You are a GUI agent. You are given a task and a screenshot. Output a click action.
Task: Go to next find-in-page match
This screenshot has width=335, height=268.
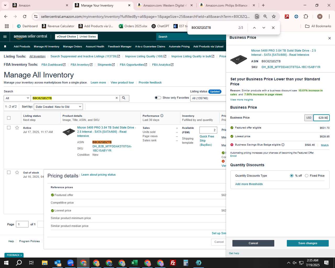pos(264,28)
